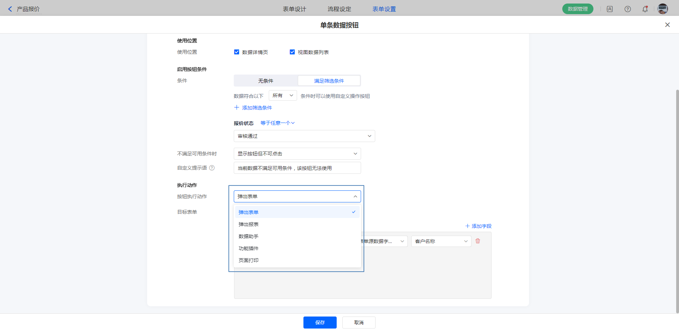
Task: Uncheck the 视图数据列表 checkbox
Action: tap(292, 52)
